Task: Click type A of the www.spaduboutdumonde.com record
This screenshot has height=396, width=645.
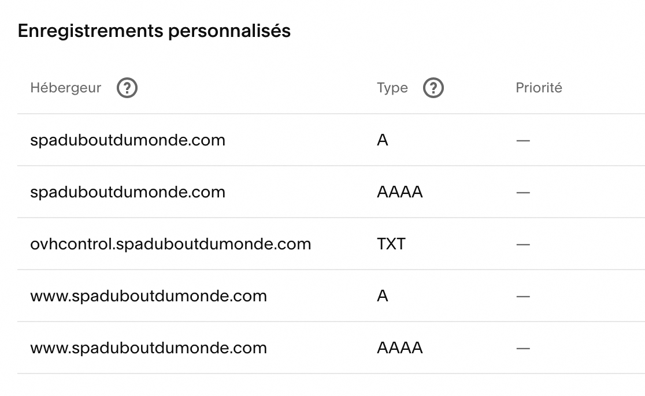Action: [x=383, y=296]
